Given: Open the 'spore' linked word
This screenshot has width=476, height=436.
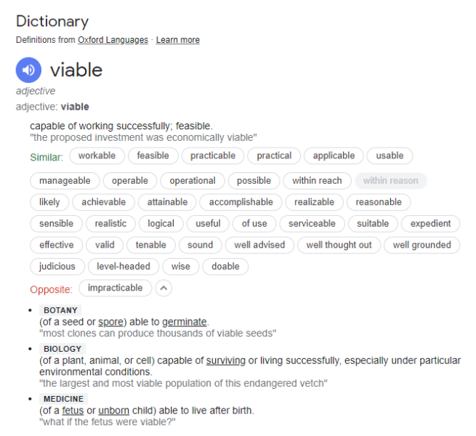Looking at the screenshot, I should point(111,322).
